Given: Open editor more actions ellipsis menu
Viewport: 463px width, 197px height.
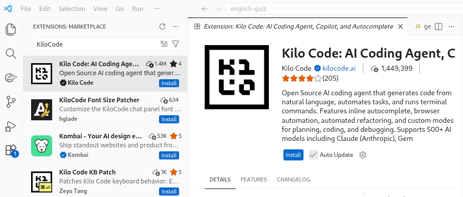Looking at the screenshot, I should [x=451, y=27].
